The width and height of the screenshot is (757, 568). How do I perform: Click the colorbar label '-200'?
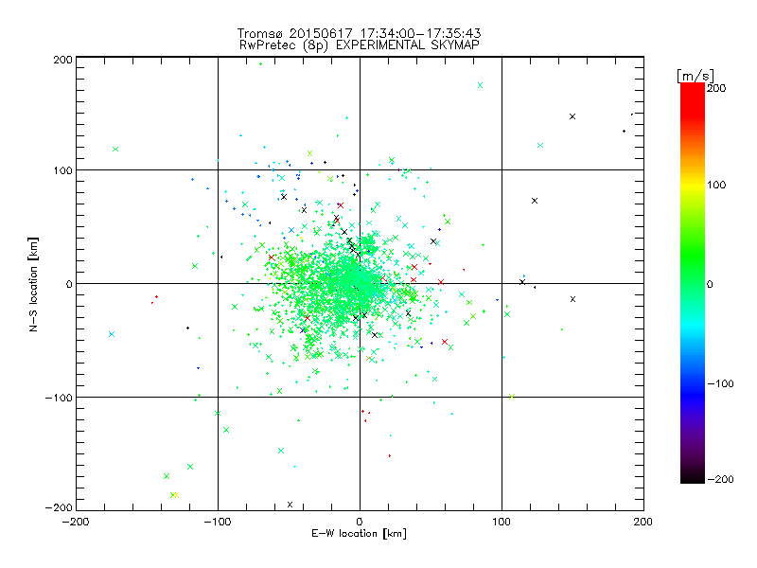720,479
